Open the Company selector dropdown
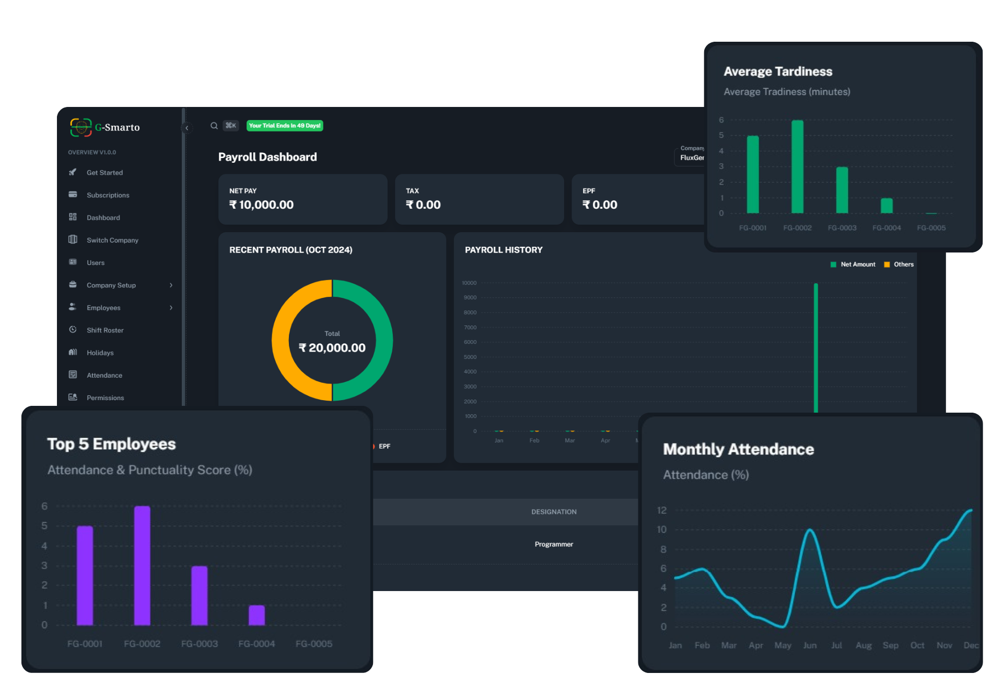This screenshot has width=1003, height=698. click(691, 157)
